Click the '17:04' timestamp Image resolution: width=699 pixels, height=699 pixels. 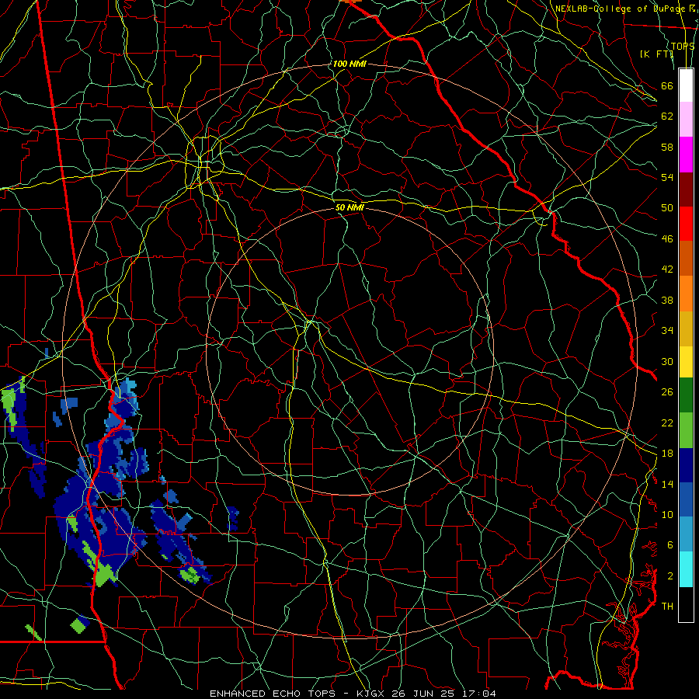pyautogui.click(x=481, y=694)
